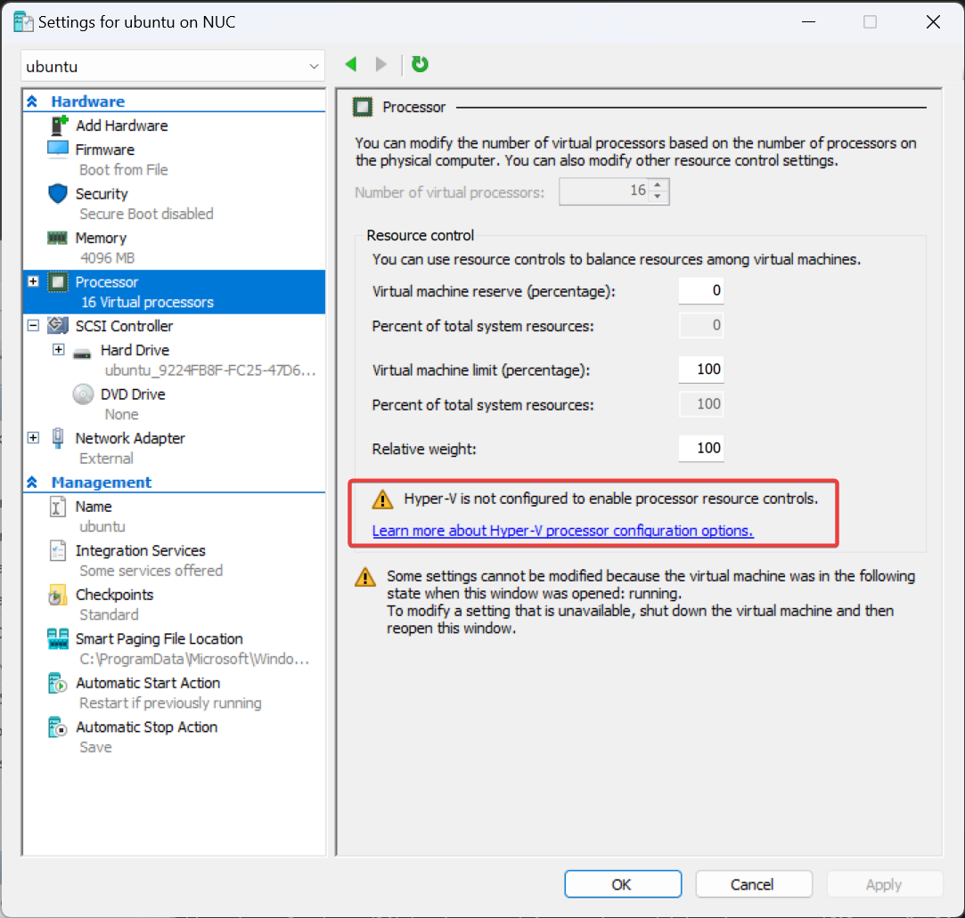
Task: Select Integration Services in Management list
Action: click(140, 550)
